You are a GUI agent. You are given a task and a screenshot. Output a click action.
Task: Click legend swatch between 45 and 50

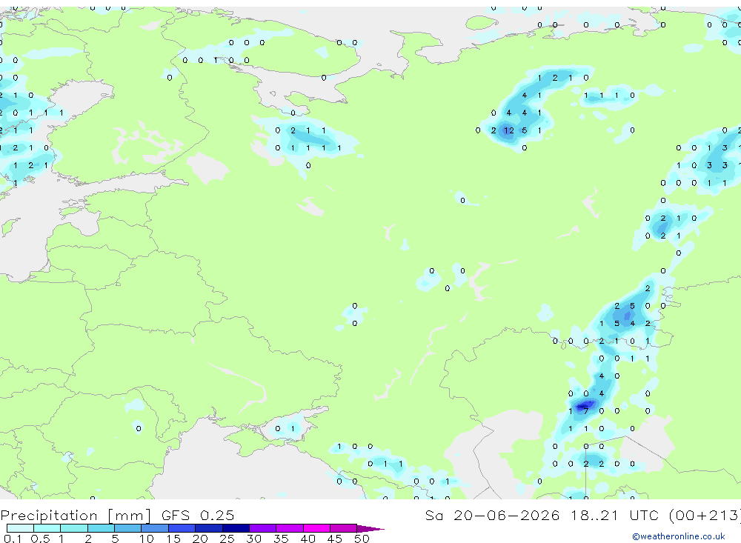coord(344,528)
